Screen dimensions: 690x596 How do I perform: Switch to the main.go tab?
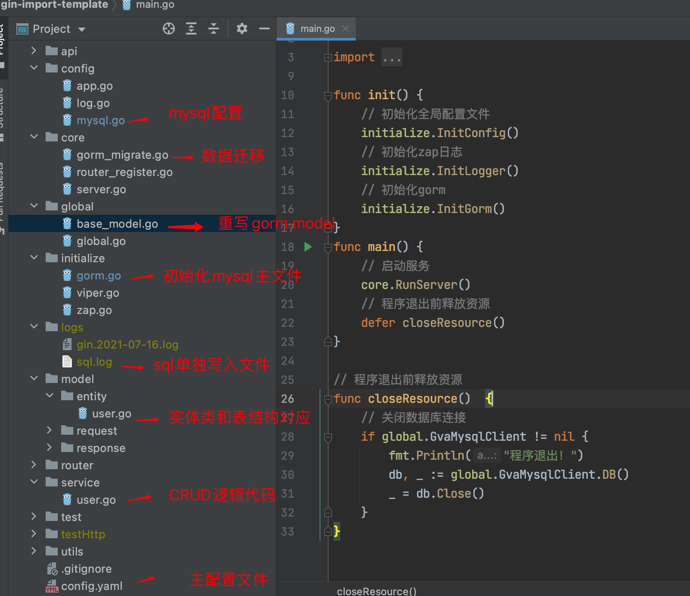coord(317,28)
